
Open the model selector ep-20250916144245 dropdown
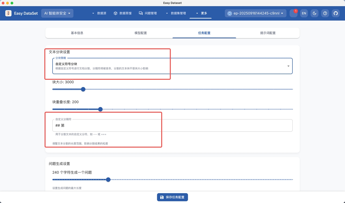[256, 13]
